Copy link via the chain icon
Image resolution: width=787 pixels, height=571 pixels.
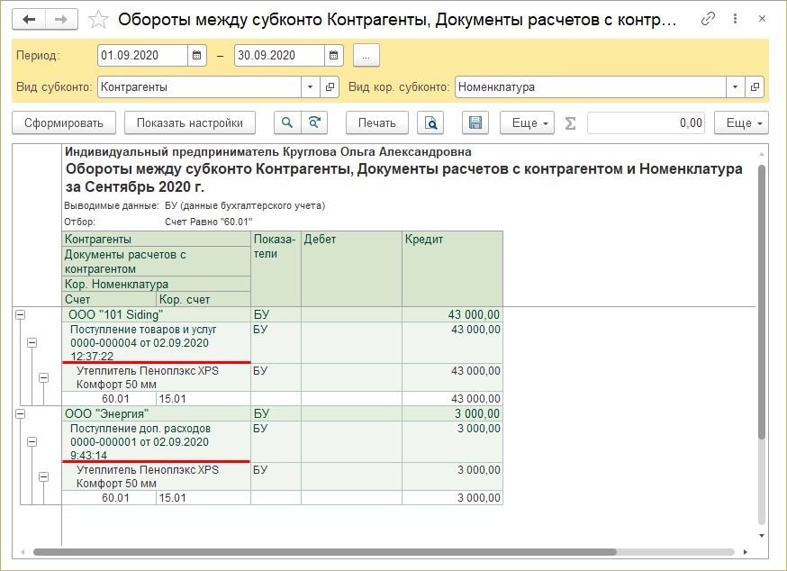[x=710, y=19]
